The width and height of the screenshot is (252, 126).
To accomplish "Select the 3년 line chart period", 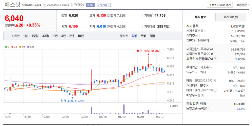I will (63, 36).
